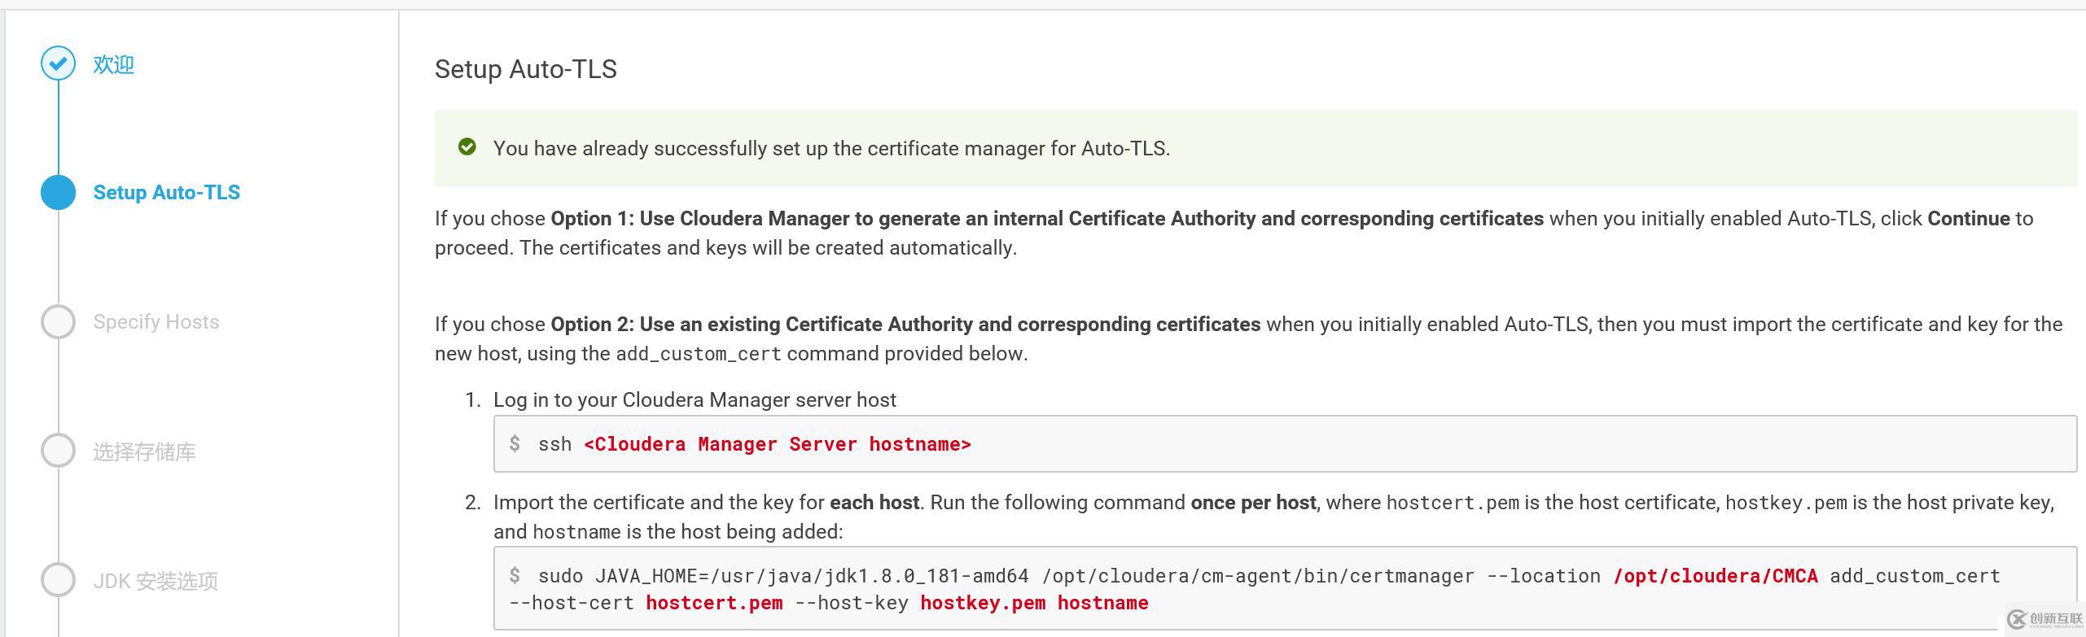Go to the 欢迎 wizard step
Viewport: 2086px width, 637px height.
pyautogui.click(x=113, y=64)
